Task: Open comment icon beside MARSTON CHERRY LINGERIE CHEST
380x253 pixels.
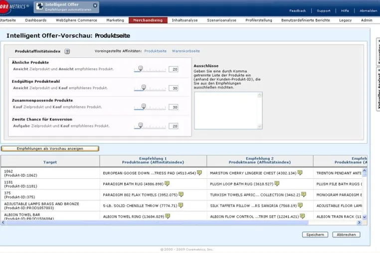Action: pos(300,173)
